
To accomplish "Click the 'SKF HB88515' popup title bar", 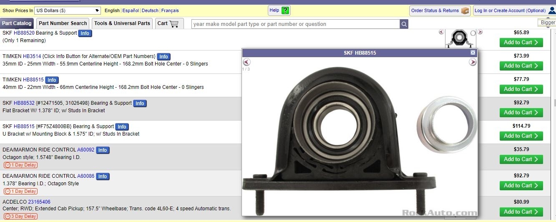I will click(360, 53).
